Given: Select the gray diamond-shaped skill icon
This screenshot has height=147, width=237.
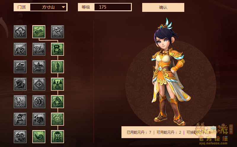Looking at the screenshot, I should click(39, 84).
